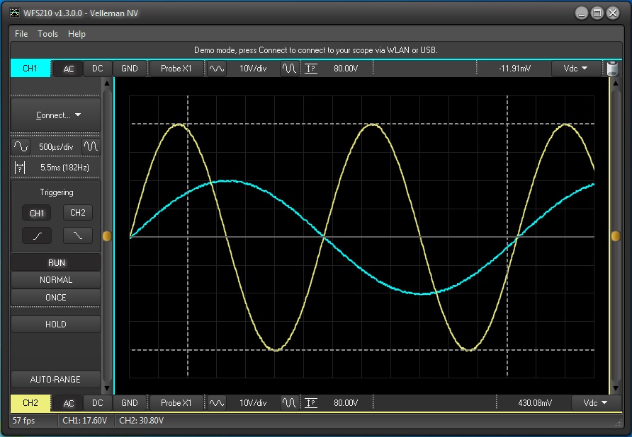Open the File menu
The width and height of the screenshot is (632, 437).
click(x=21, y=34)
